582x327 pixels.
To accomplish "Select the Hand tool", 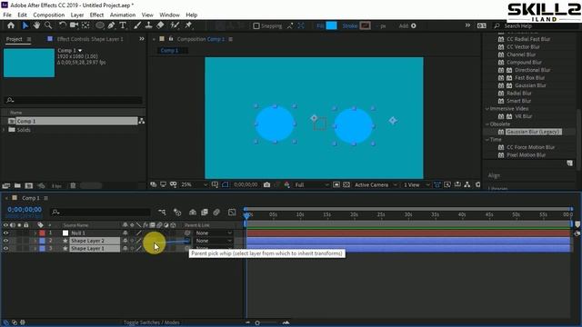I will pyautogui.click(x=36, y=25).
